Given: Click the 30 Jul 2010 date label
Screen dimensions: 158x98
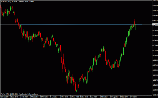Looking at the screenshot, I should tap(104, 97).
